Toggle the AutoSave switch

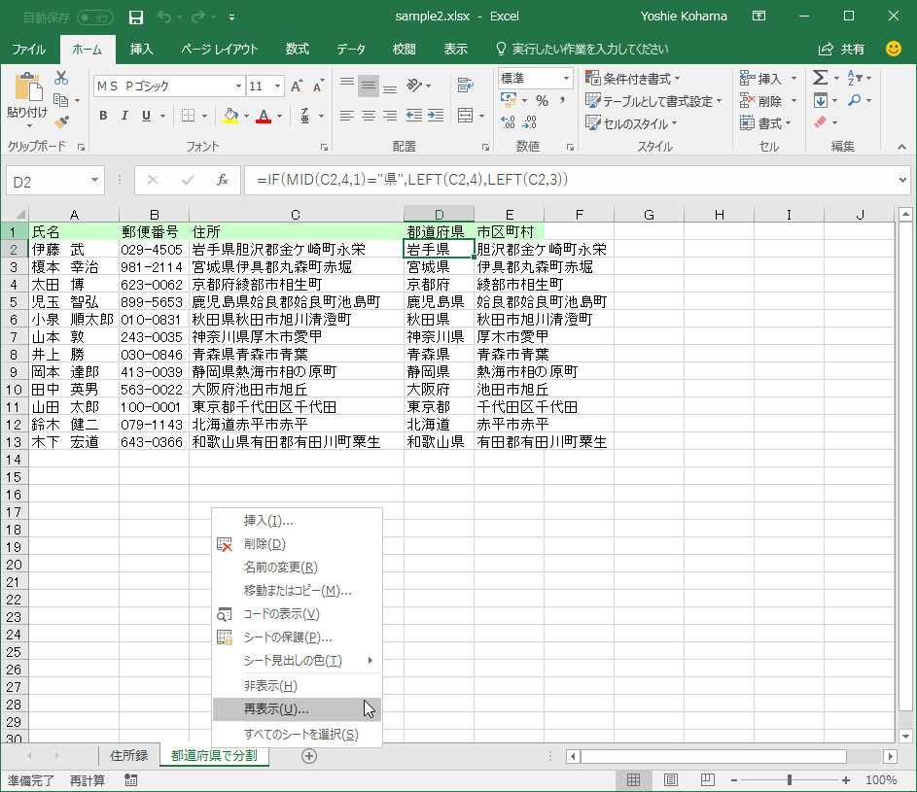pyautogui.click(x=94, y=17)
